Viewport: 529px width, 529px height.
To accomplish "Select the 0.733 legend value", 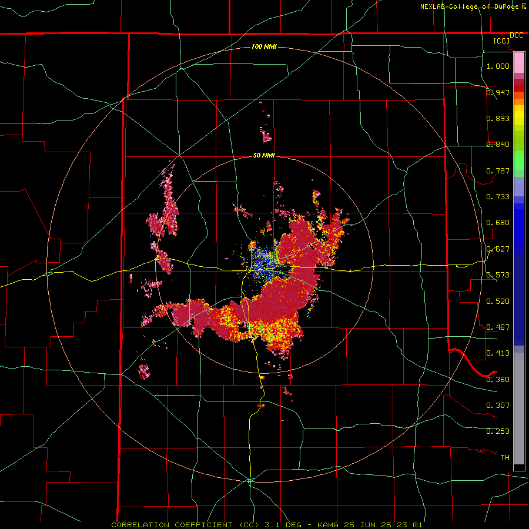I will 498,196.
